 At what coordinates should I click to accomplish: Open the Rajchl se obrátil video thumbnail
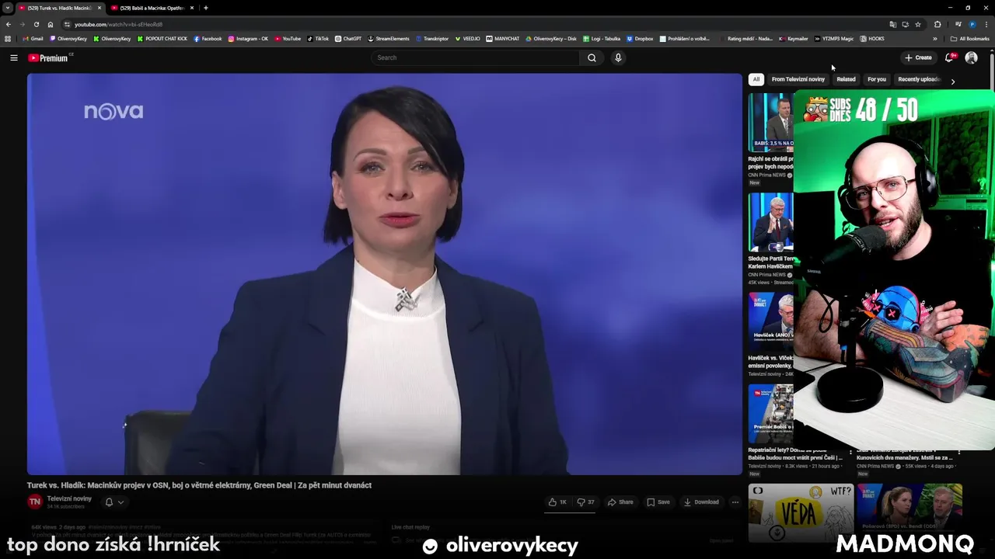770,123
